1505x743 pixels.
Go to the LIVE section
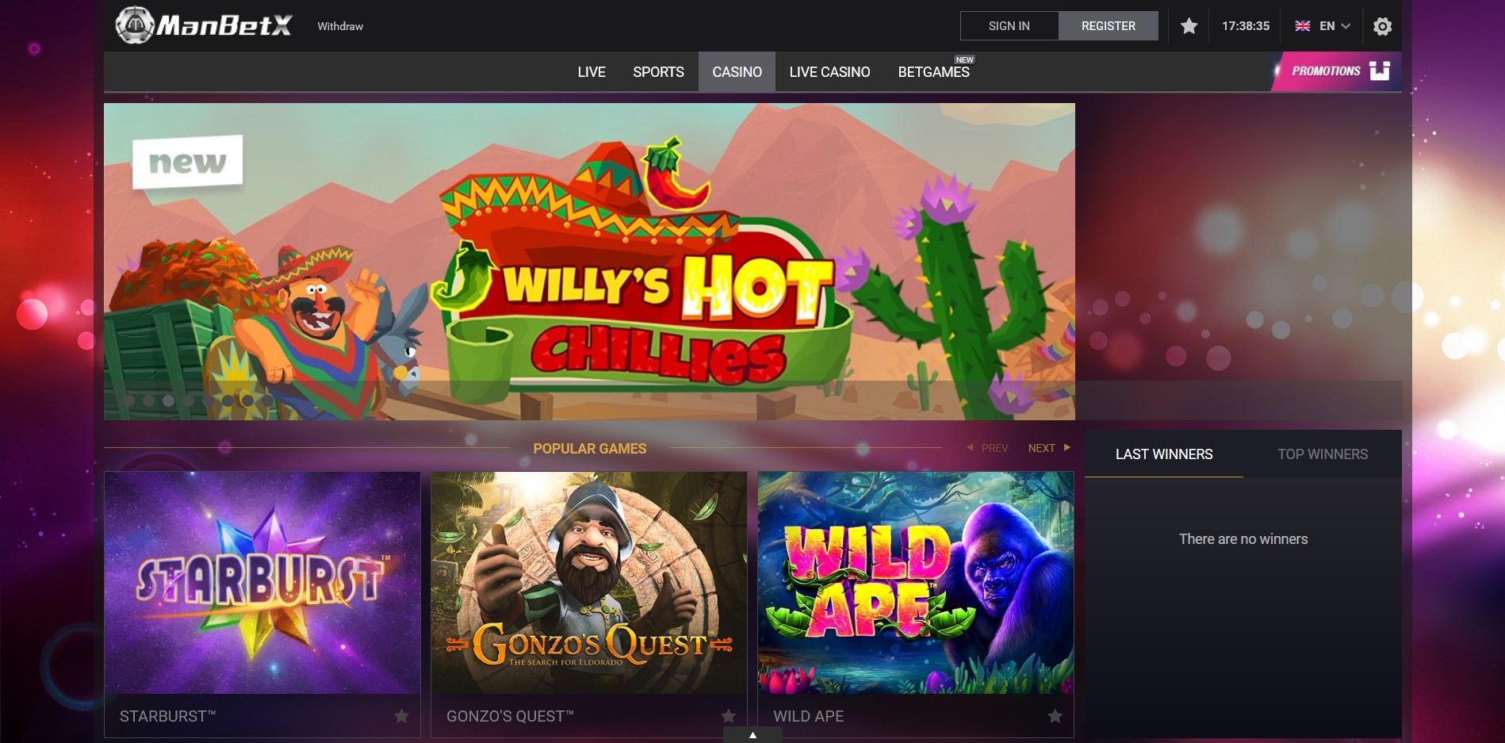coord(592,72)
